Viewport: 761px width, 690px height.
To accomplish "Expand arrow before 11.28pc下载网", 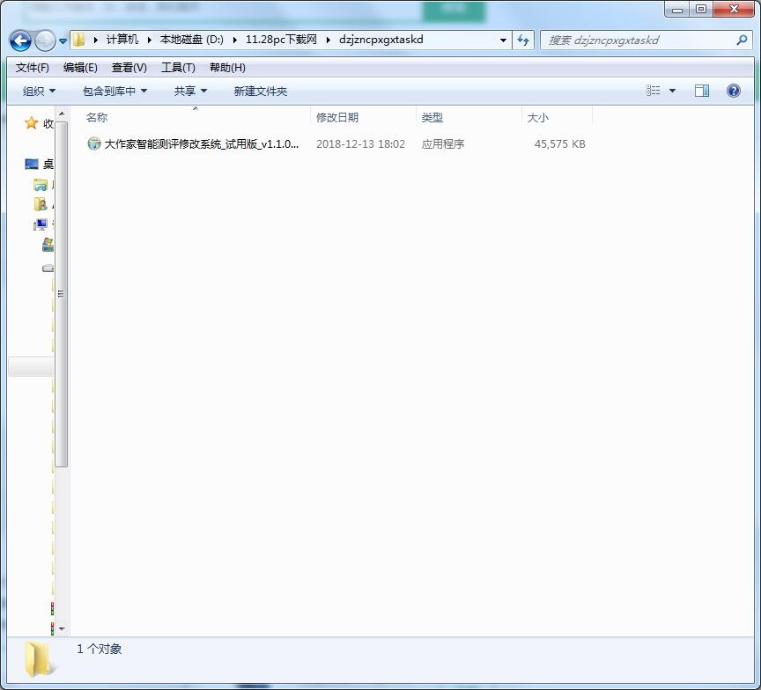I will click(x=235, y=40).
